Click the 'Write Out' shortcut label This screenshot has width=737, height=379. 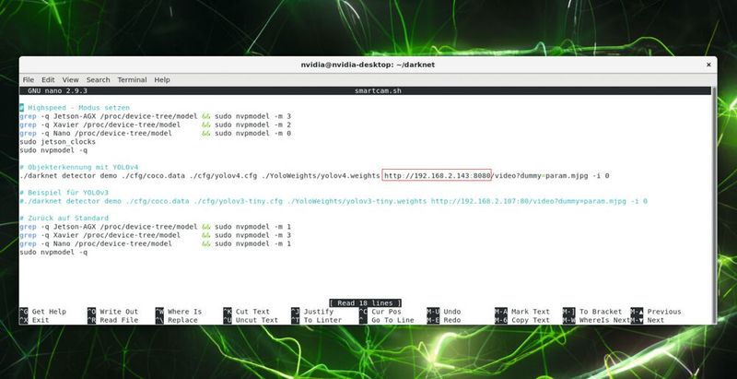pyautogui.click(x=119, y=312)
